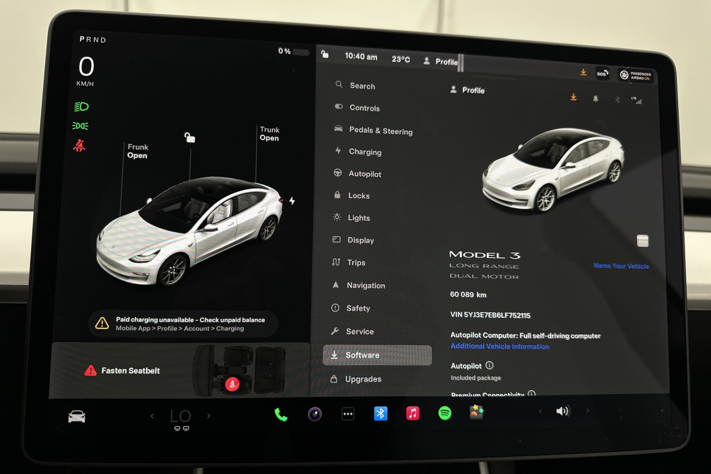
Task: Open the all apps ellipsis menu
Action: pyautogui.click(x=348, y=414)
